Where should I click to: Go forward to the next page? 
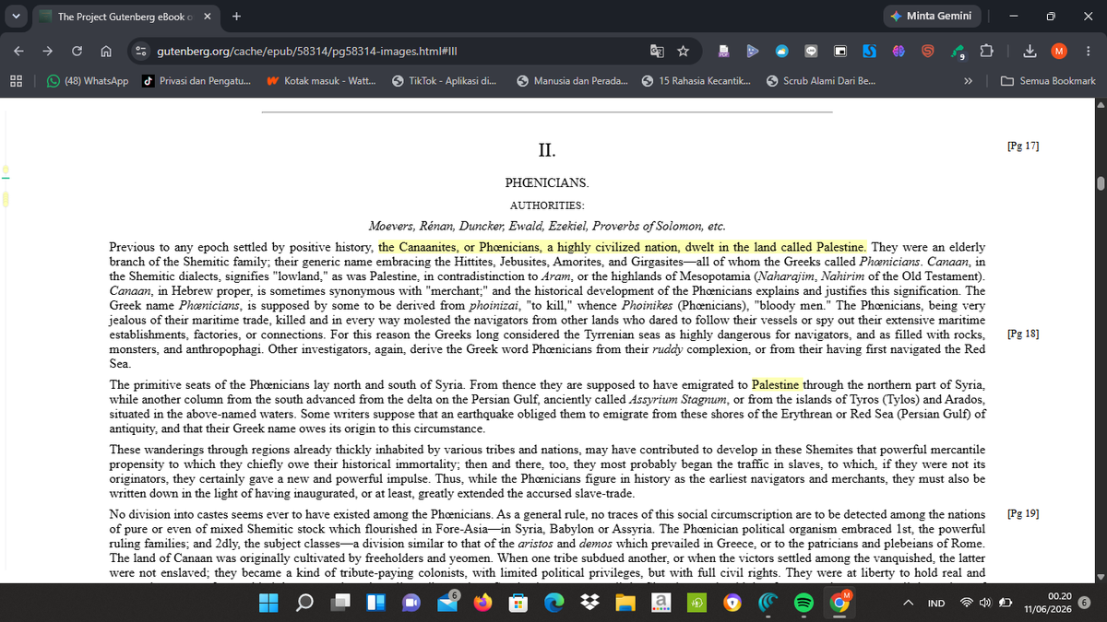[49, 51]
